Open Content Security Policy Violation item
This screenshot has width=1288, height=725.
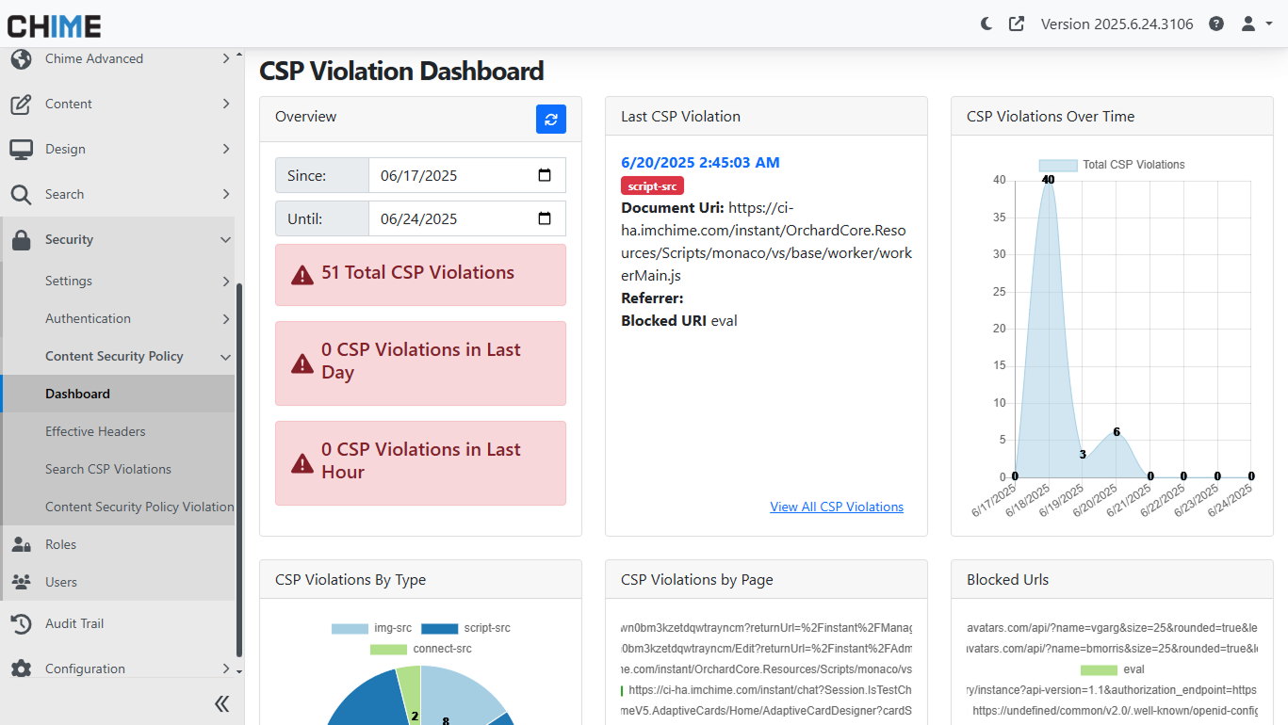[117, 507]
